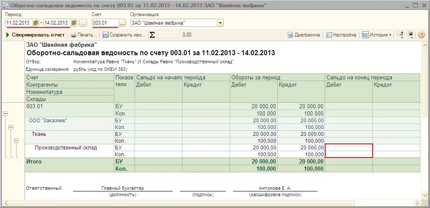Open the Диаграмма chart view
Image resolution: width=430 pixels, height=208 pixels.
[x=304, y=35]
